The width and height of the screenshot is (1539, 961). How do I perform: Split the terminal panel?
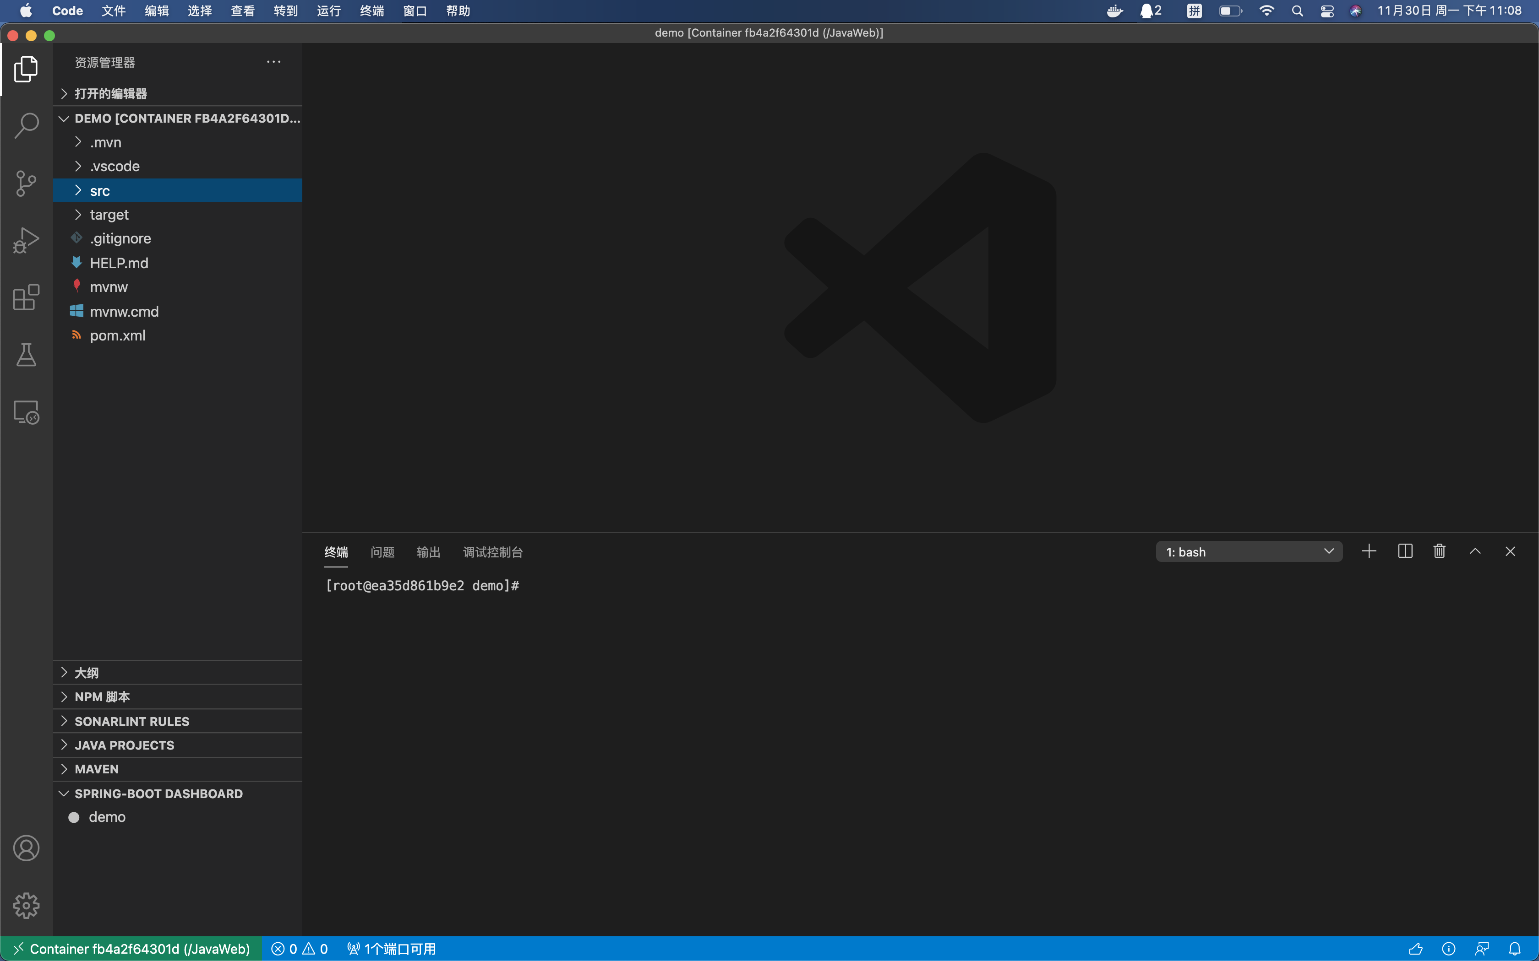pyautogui.click(x=1405, y=551)
